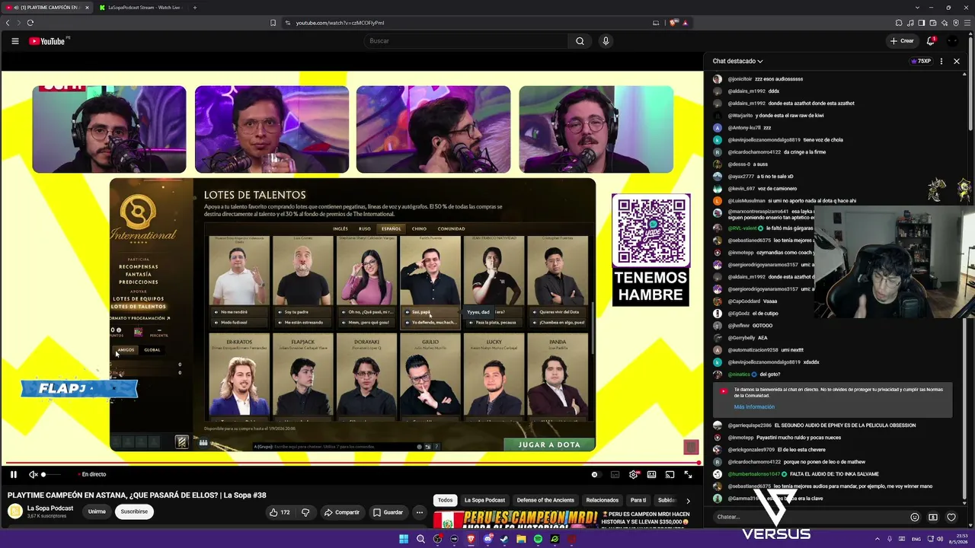The image size is (975, 548).
Task: Open the YouTube guide hamburger menu
Action: click(14, 41)
